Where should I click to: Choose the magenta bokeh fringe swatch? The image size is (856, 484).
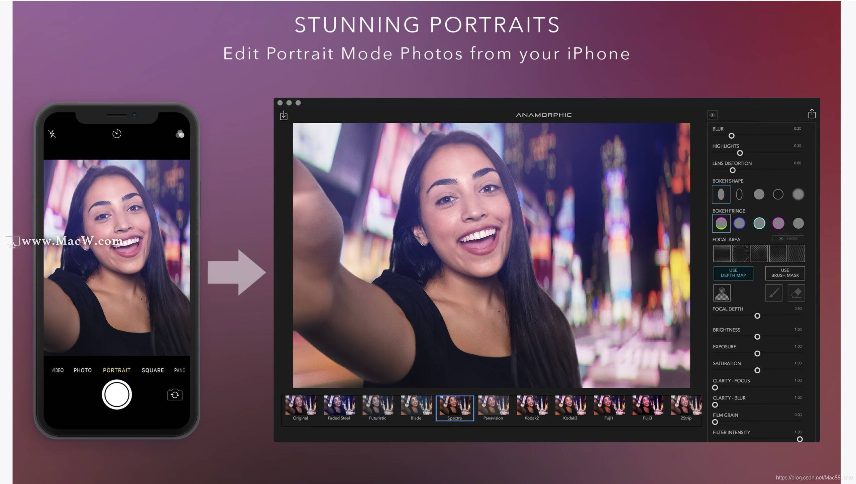[x=778, y=223]
